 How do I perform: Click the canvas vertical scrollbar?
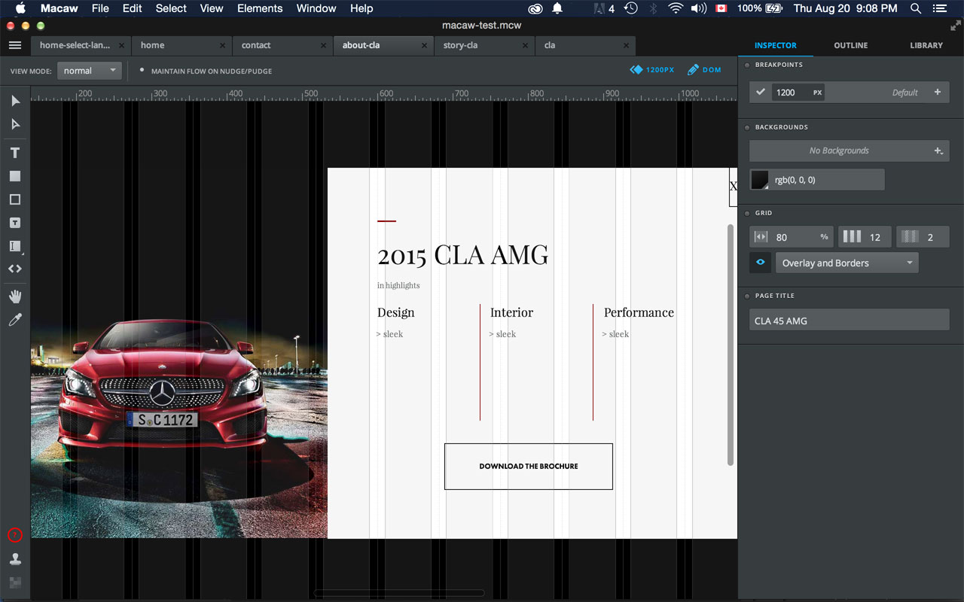coord(730,345)
